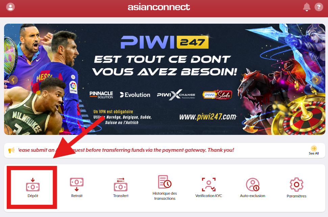Click the megaphone announcement icon
This screenshot has width=328, height=217.
click(11, 150)
